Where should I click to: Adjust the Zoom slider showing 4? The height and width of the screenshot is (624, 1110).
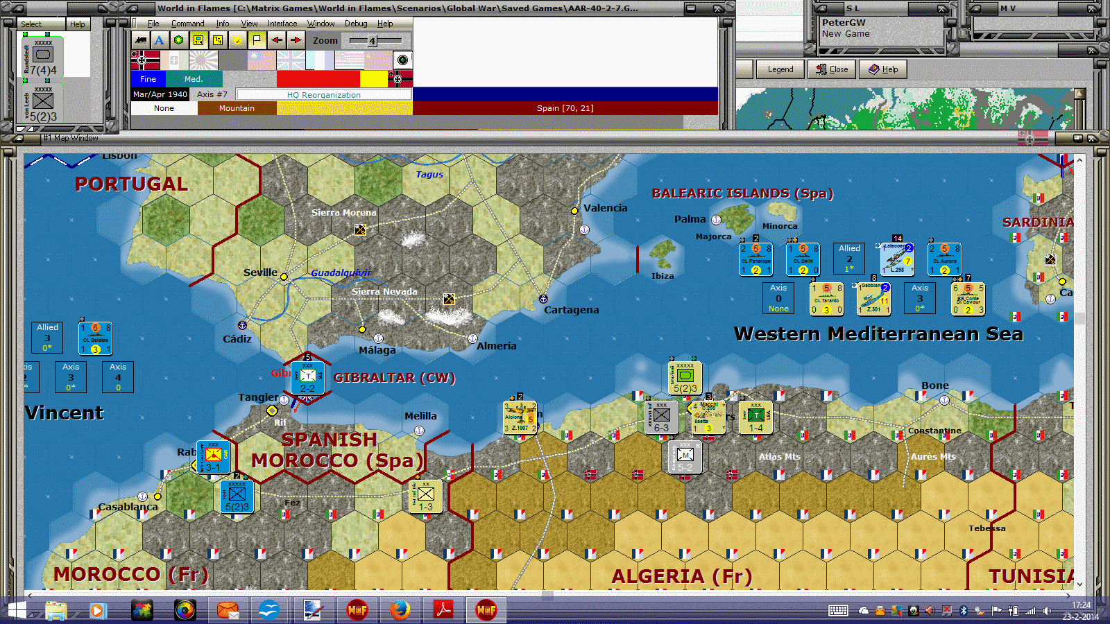coord(373,40)
